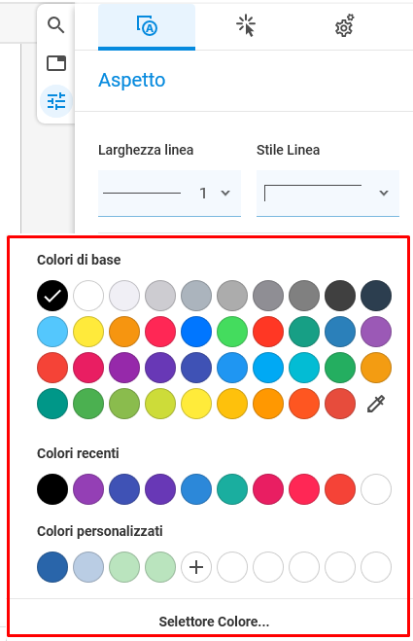The width and height of the screenshot is (413, 641).
Task: Select the teal swatch in bottom base row
Action: 52,404
